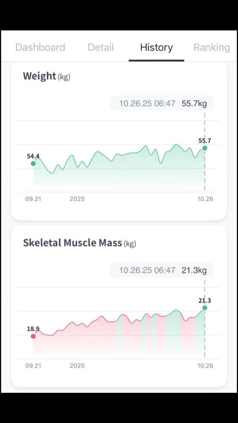Go to the Ranking tab

pyautogui.click(x=212, y=48)
